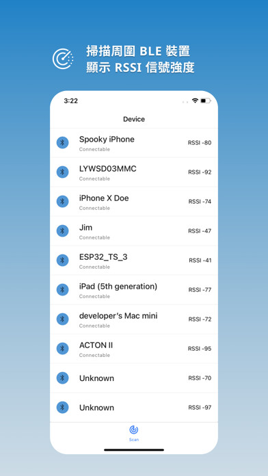Click the RSSI -95 value

200,349
